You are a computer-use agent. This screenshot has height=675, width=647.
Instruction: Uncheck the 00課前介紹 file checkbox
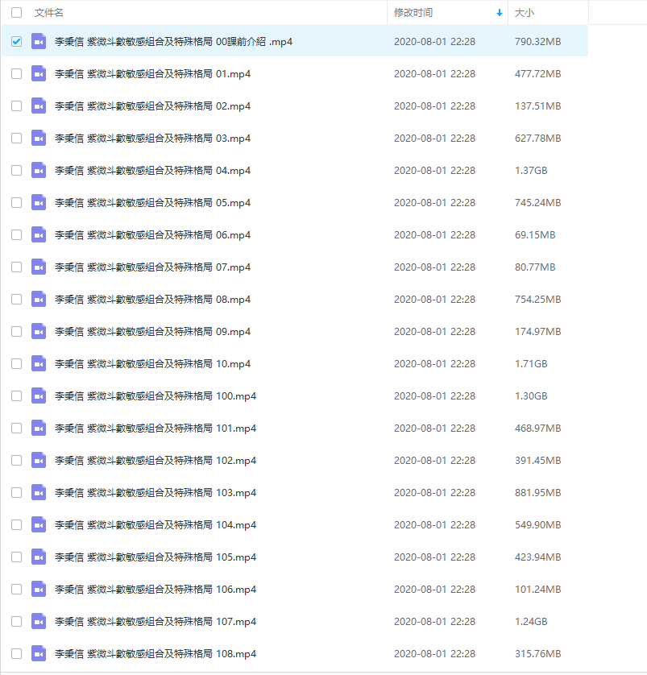16,41
